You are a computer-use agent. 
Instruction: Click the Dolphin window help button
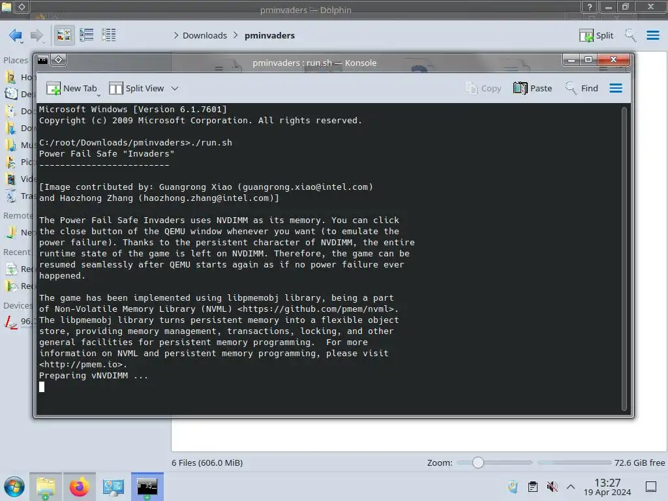589,7
